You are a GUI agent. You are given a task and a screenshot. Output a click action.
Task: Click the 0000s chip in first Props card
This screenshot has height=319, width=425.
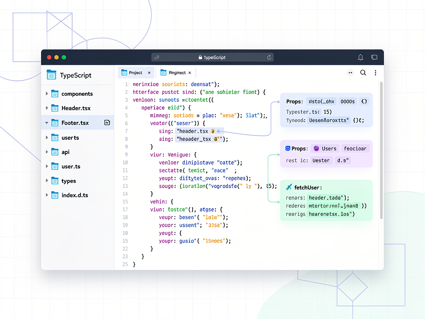click(x=347, y=101)
